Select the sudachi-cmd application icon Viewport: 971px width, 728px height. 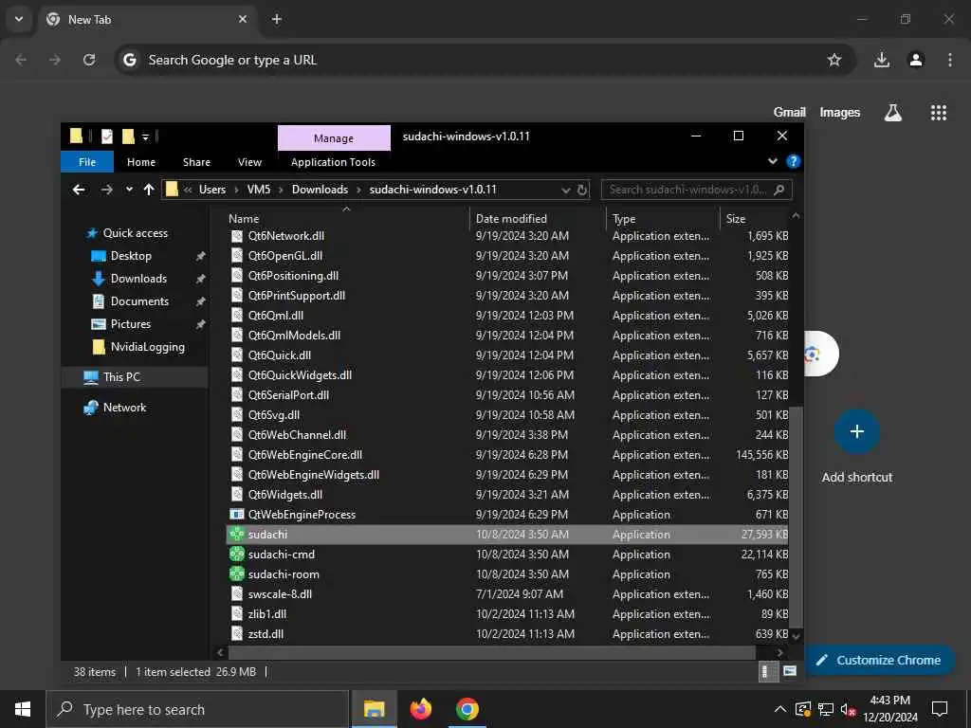pyautogui.click(x=236, y=554)
